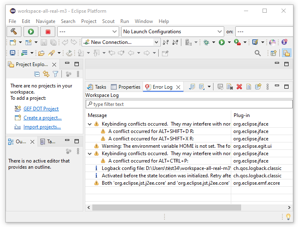
Task: Open the Project Explorer filter funnel
Action: pos(55,74)
